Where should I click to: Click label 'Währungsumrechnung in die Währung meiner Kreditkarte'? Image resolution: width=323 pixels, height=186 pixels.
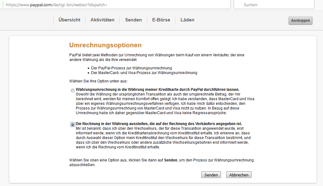158,90
